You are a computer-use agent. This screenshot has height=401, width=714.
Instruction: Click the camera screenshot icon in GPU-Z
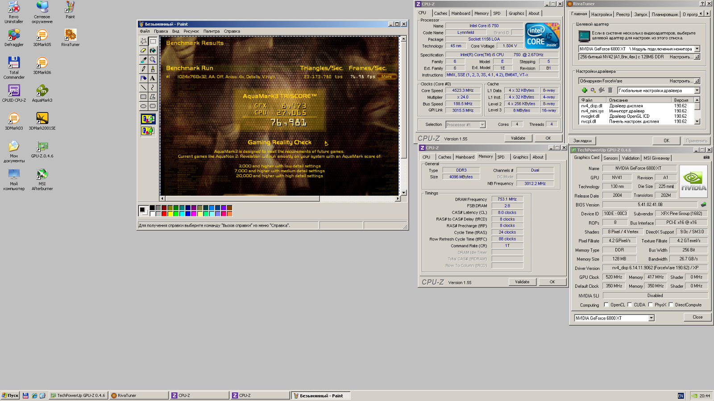[706, 157]
